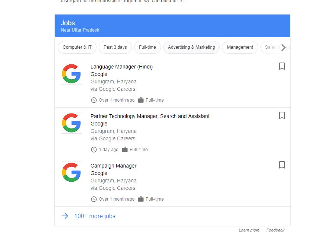Select the Computer & IT filter chip
Image resolution: width=336 pixels, height=236 pixels.
pyautogui.click(x=77, y=47)
